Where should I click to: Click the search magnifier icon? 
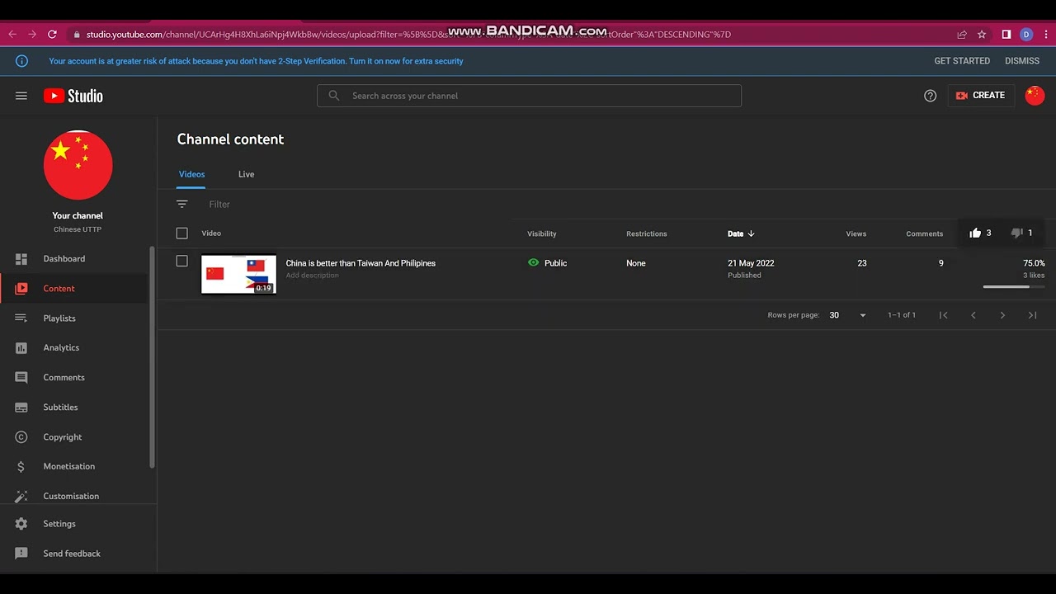334,96
